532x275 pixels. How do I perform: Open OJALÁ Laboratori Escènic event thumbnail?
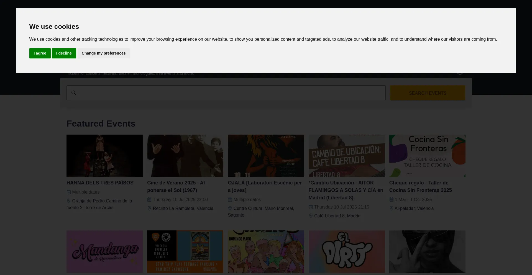click(x=266, y=156)
